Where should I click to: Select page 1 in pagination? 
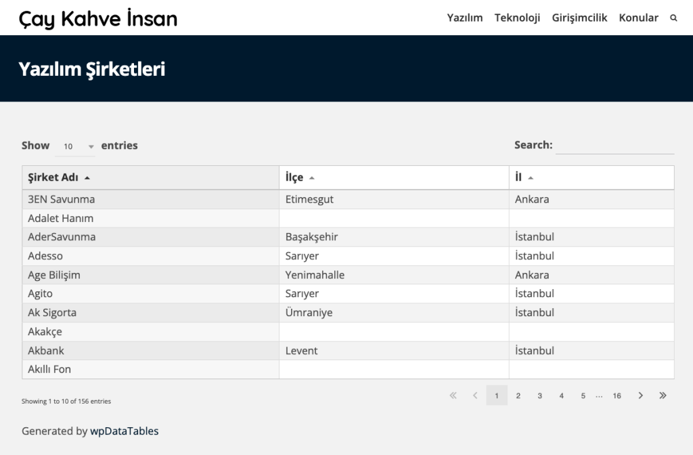tap(497, 395)
